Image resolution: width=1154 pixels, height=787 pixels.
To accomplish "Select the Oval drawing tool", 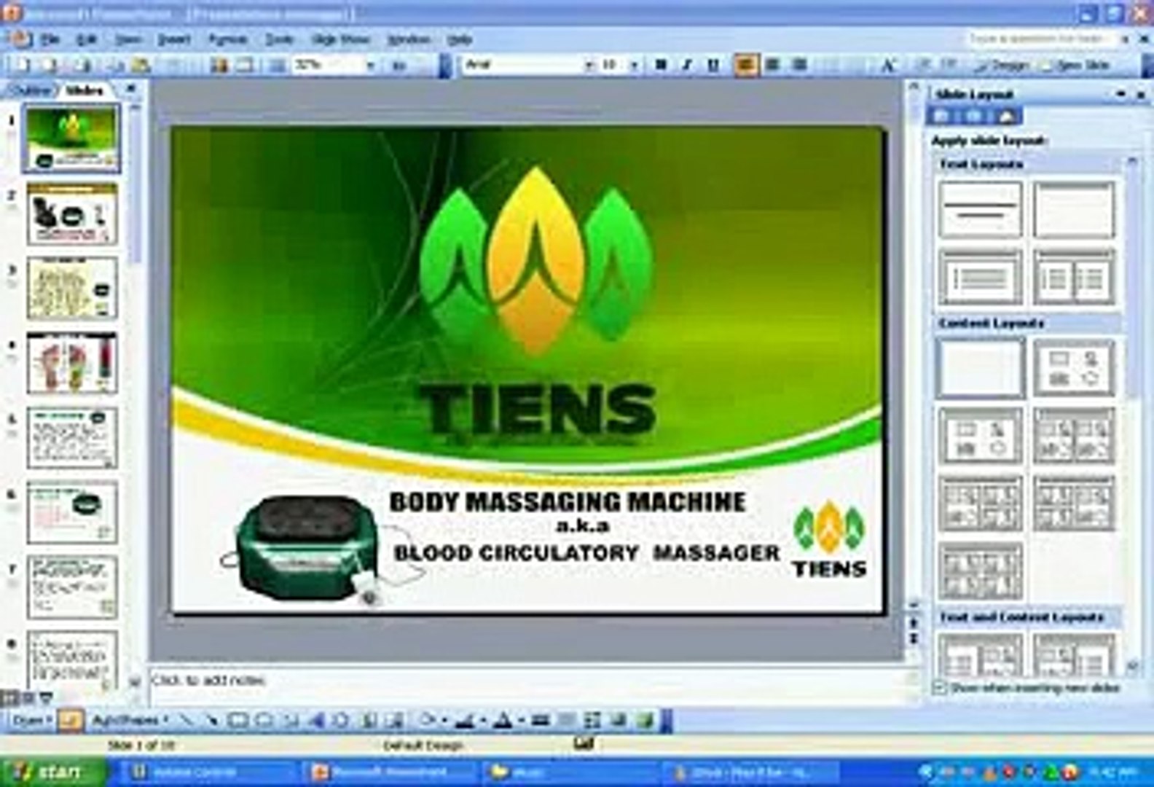I will coord(264,721).
